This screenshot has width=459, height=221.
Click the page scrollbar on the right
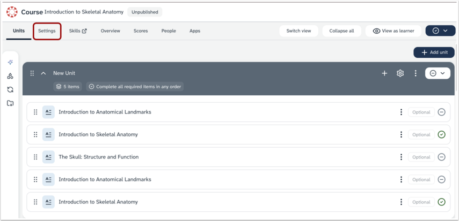[457, 67]
